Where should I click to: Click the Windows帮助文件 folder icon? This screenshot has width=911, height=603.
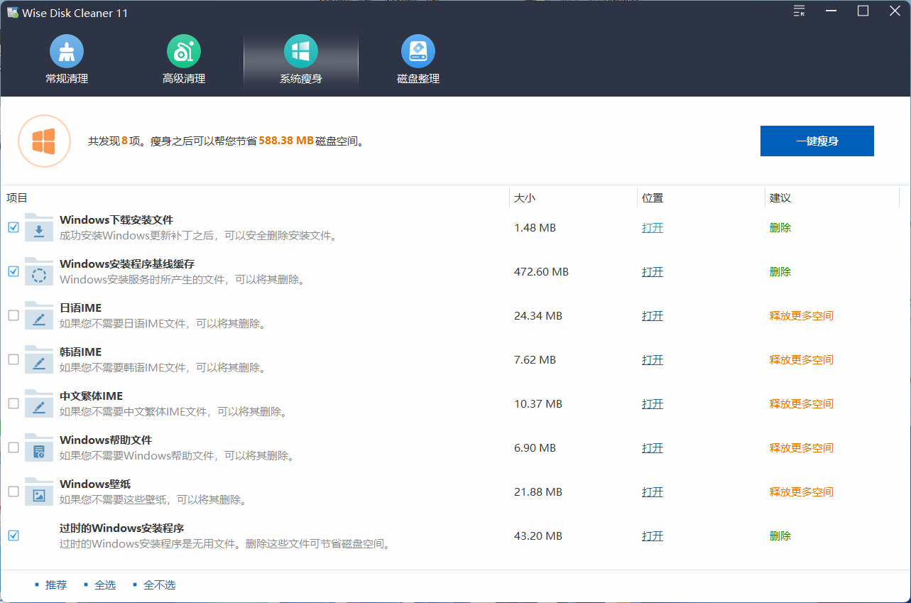pyautogui.click(x=39, y=447)
